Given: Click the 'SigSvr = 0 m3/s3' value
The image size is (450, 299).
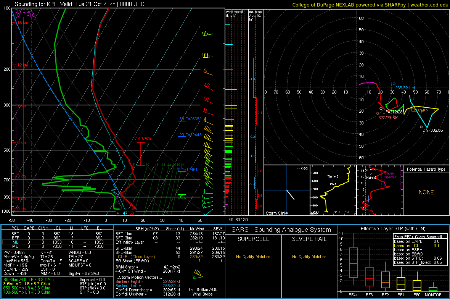Looking at the screenshot, I should [x=84, y=273].
